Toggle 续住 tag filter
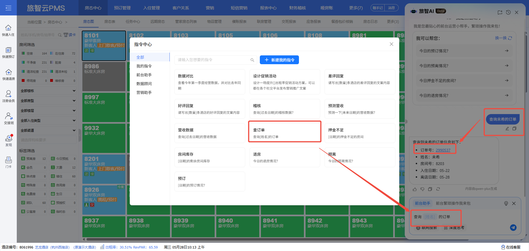This screenshot has height=251, width=529. pyautogui.click(x=63, y=176)
